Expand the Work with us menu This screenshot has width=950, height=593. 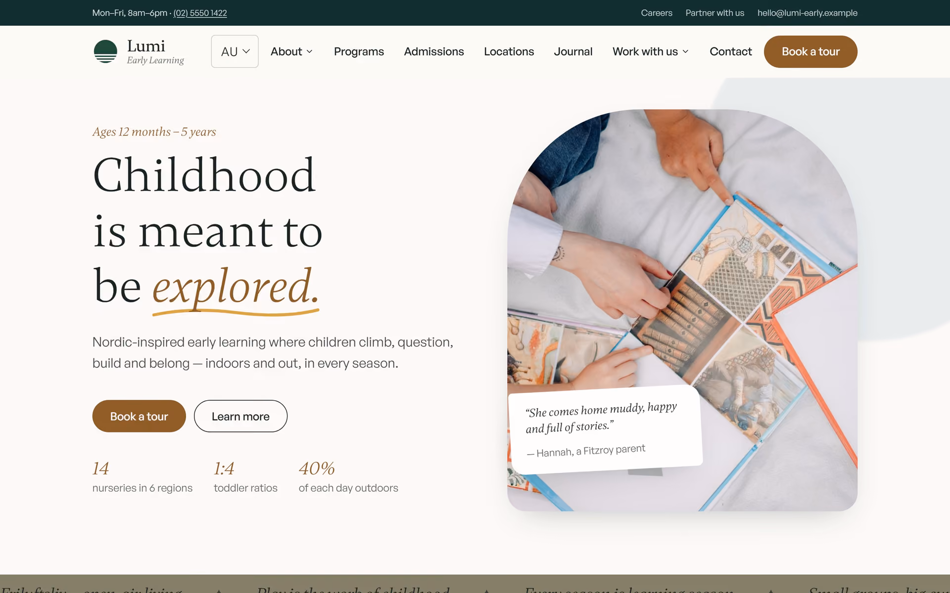650,51
